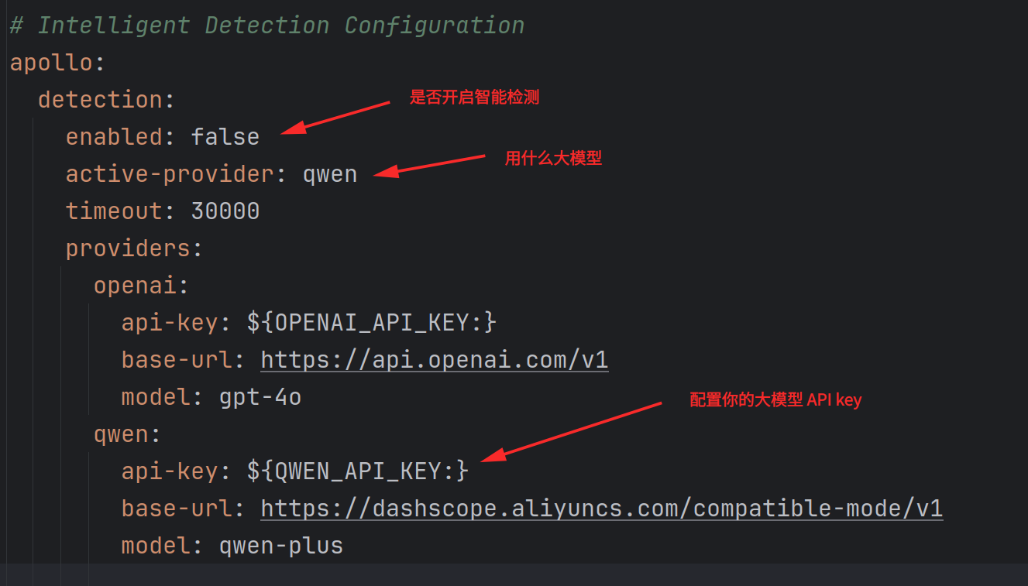Click the gpt-4o model value
Viewport: 1028px width, 586px height.
260,397
